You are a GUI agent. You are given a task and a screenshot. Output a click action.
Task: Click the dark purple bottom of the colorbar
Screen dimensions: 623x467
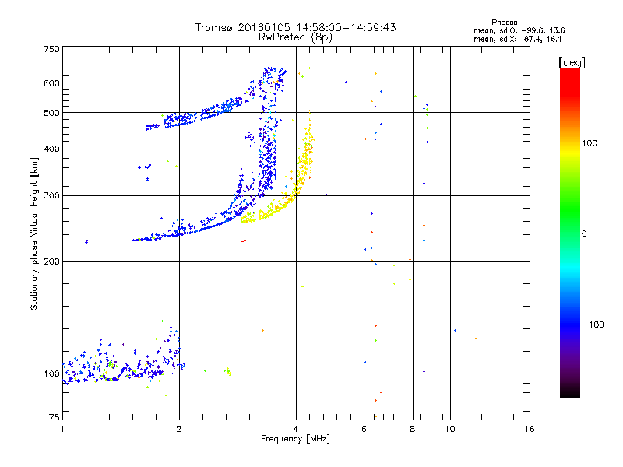click(x=570, y=381)
